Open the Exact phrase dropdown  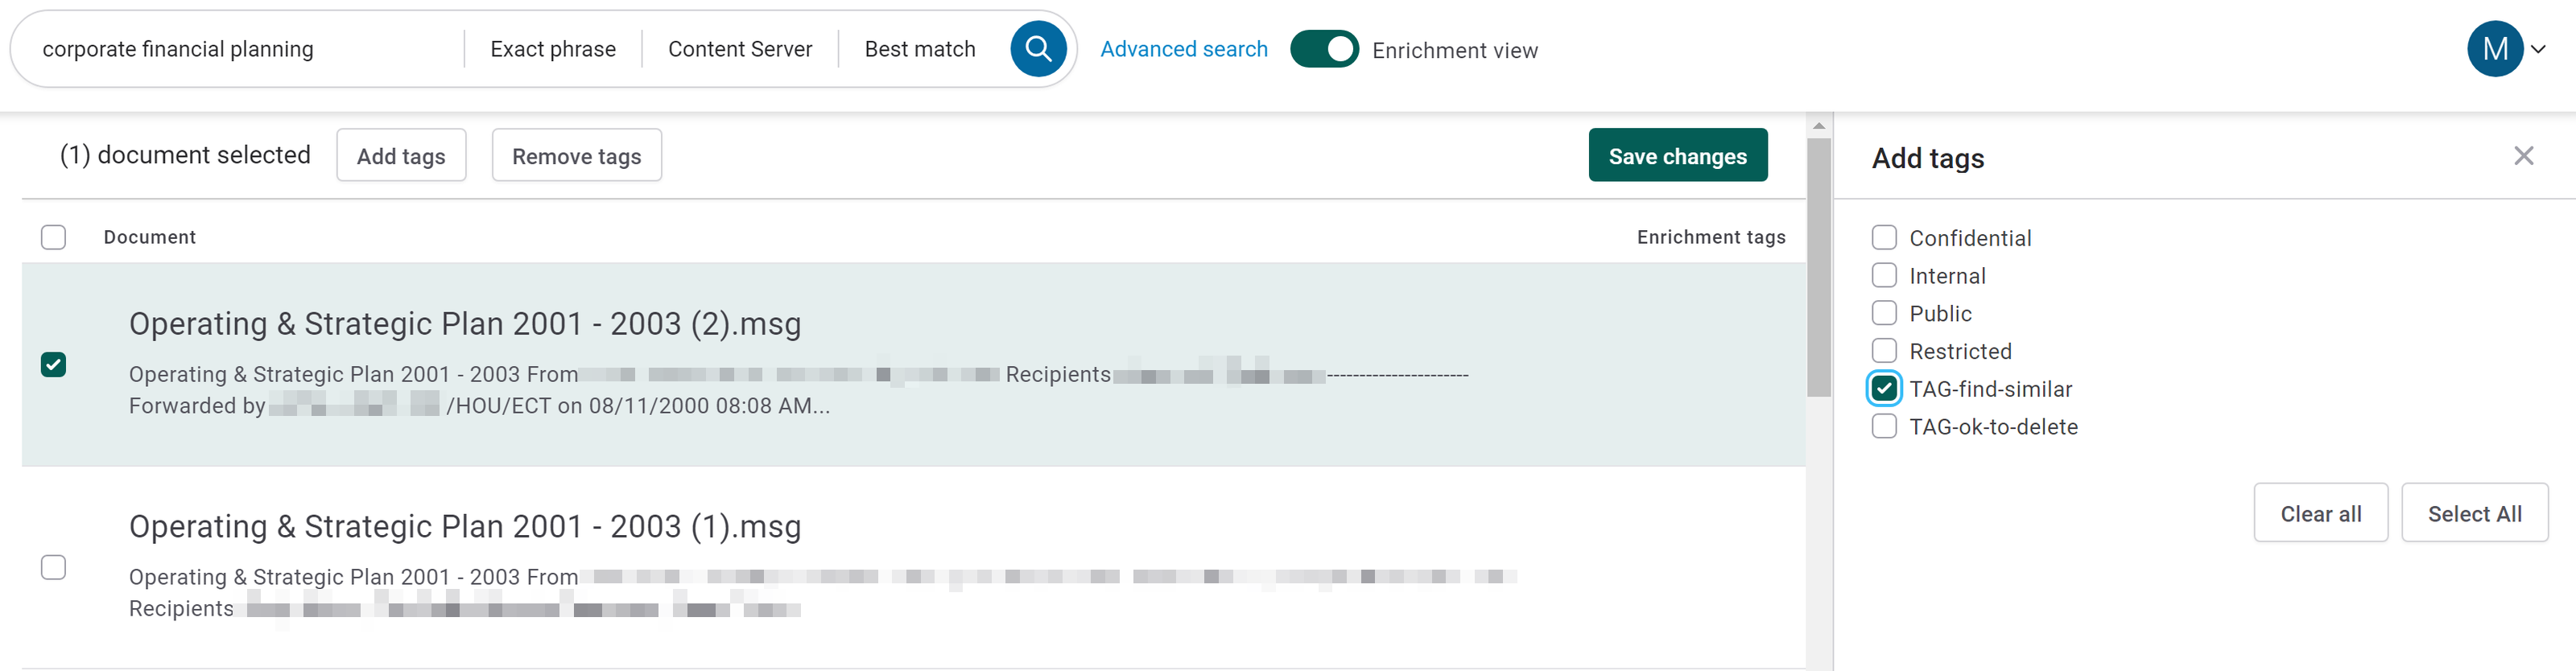coord(552,49)
